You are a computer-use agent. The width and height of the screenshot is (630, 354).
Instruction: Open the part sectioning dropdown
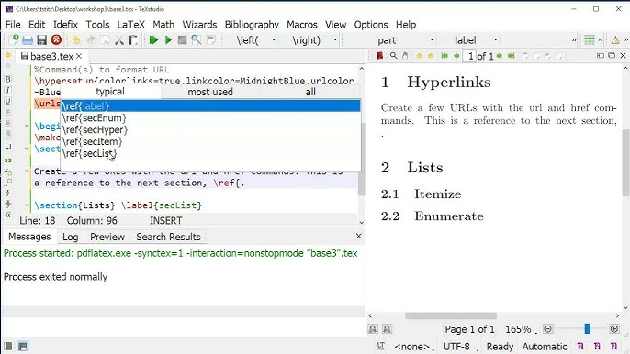(405, 40)
